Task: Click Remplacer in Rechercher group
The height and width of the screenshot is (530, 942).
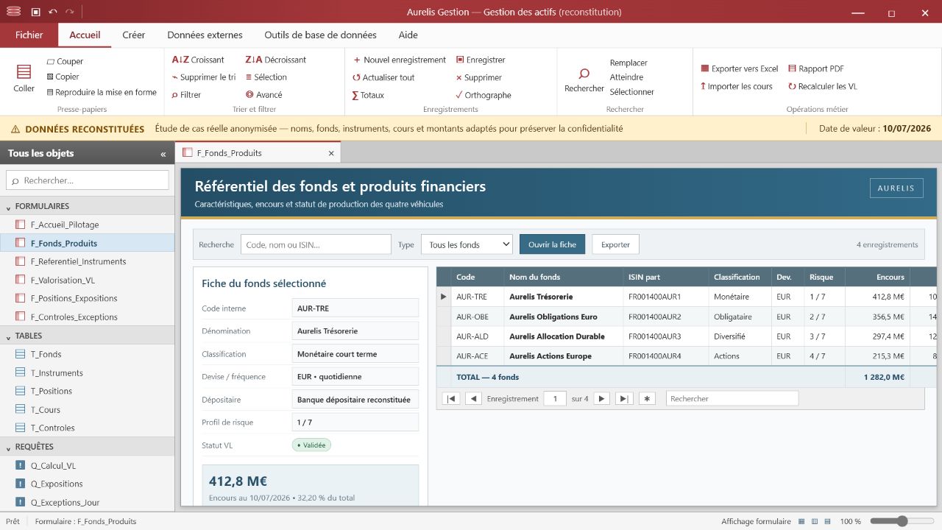Action: [628, 63]
